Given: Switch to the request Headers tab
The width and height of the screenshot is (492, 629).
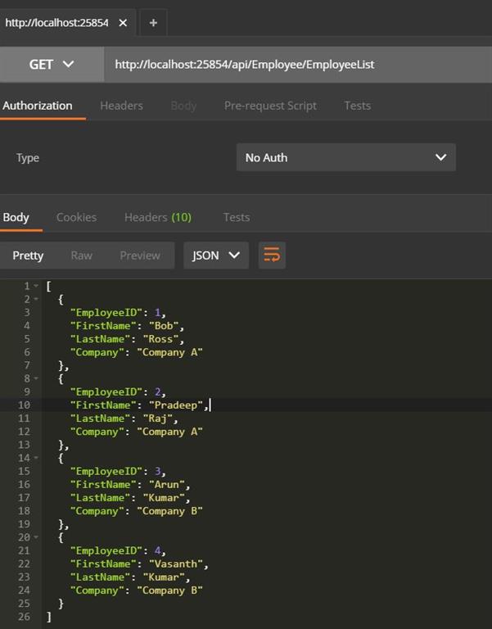Looking at the screenshot, I should point(121,106).
